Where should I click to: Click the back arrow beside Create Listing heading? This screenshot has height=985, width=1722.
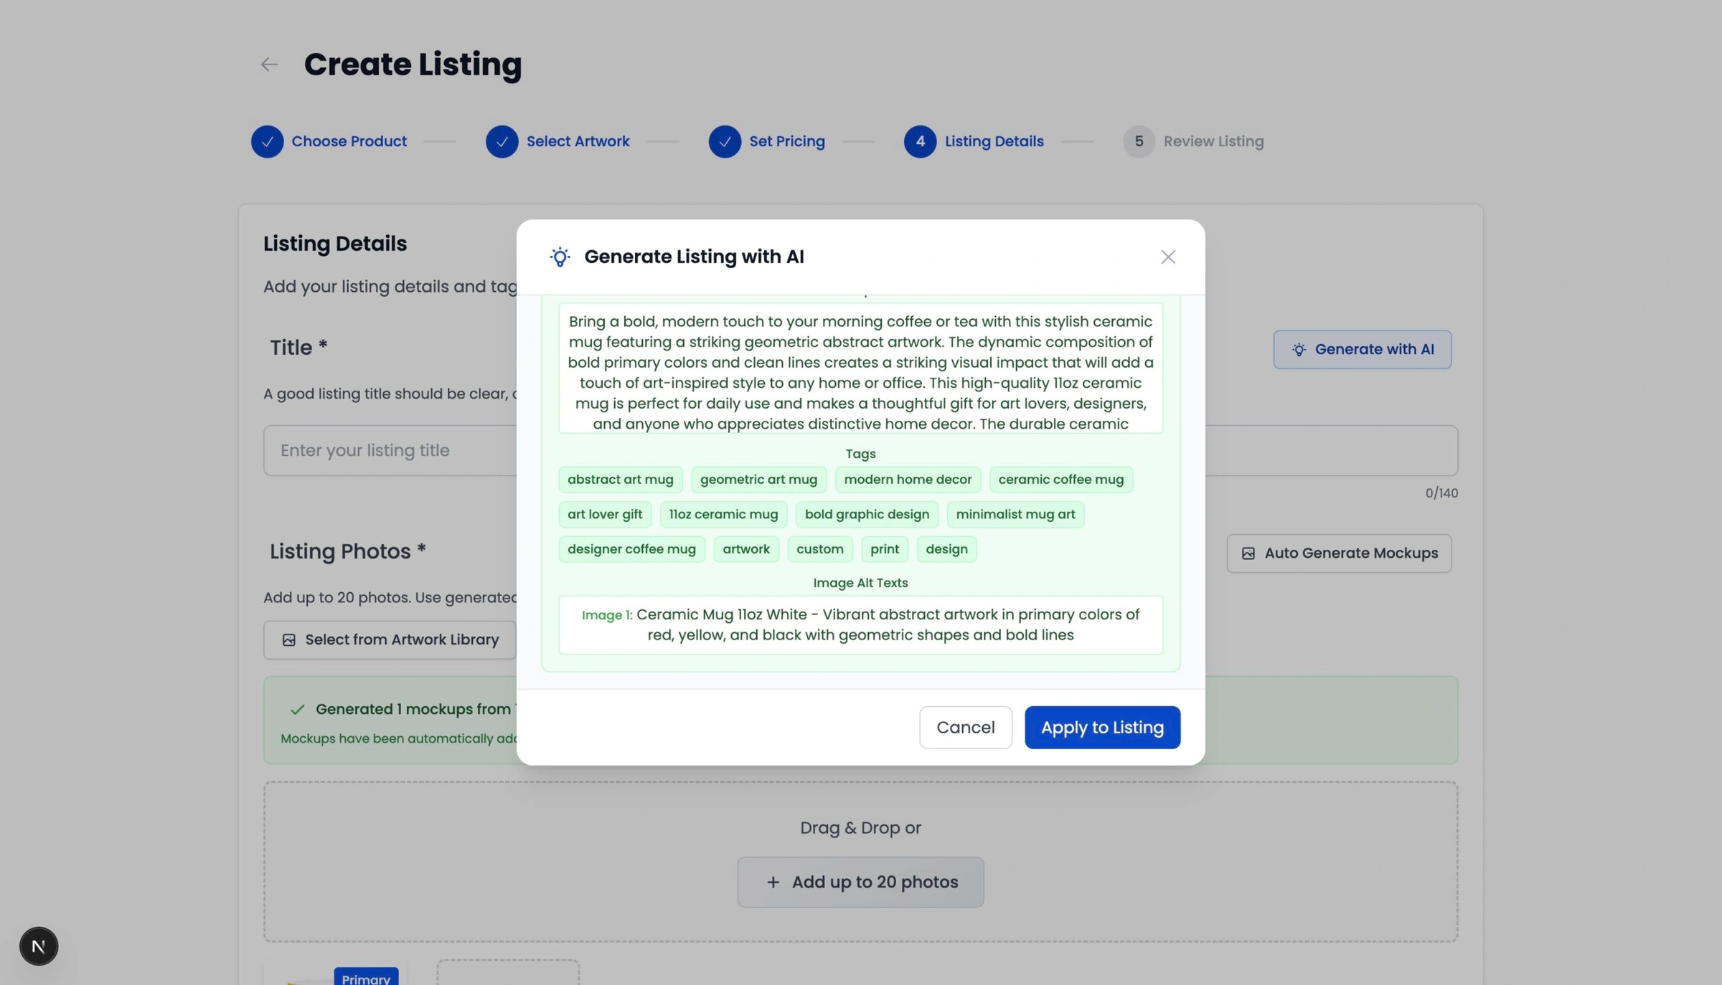click(269, 65)
